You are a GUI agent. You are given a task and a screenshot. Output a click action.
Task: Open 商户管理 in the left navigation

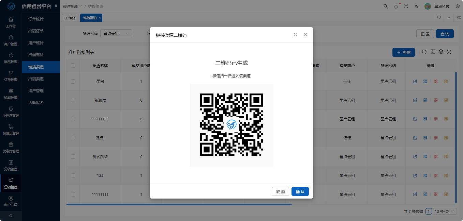click(11, 40)
